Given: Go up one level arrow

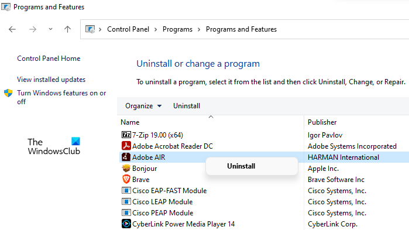Looking at the screenshot, I should pyautogui.click(x=67, y=29).
